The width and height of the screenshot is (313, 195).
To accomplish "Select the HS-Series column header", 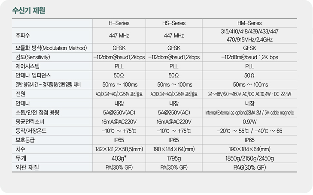I will (x=174, y=23).
